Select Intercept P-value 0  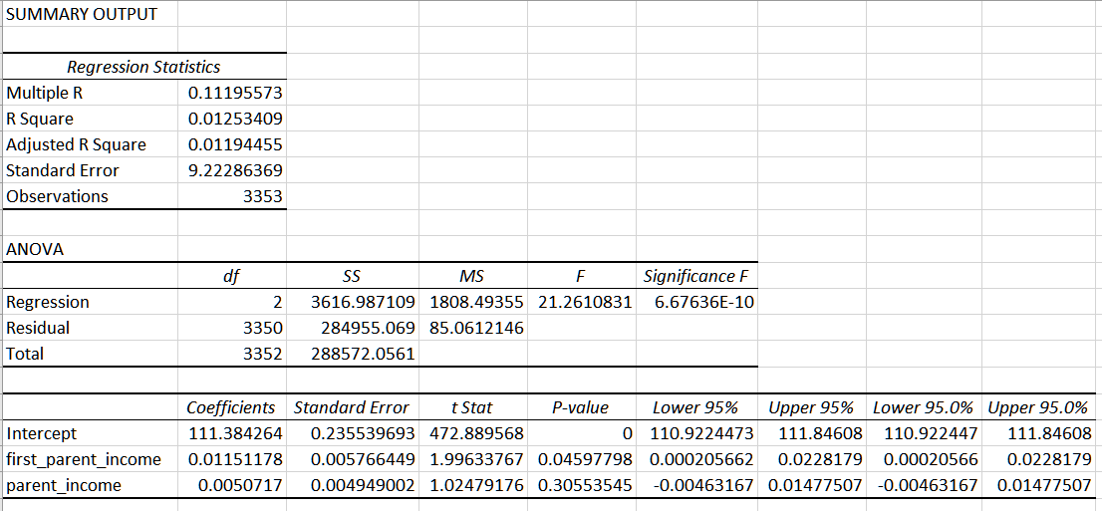581,433
